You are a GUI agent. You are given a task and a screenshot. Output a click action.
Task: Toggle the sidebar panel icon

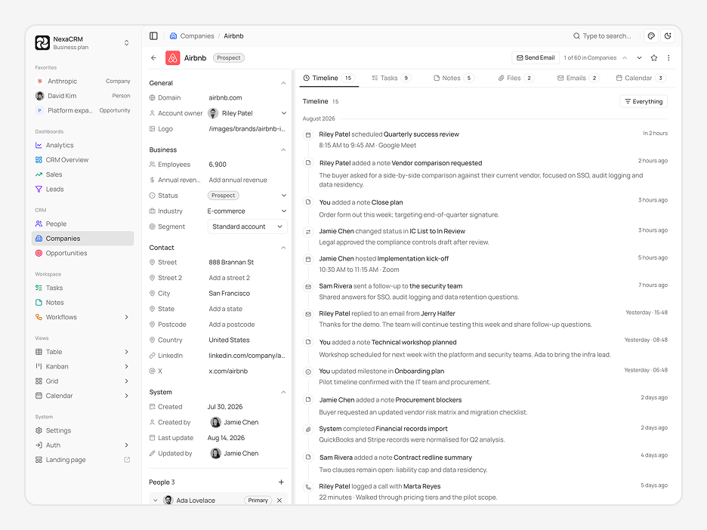(153, 36)
